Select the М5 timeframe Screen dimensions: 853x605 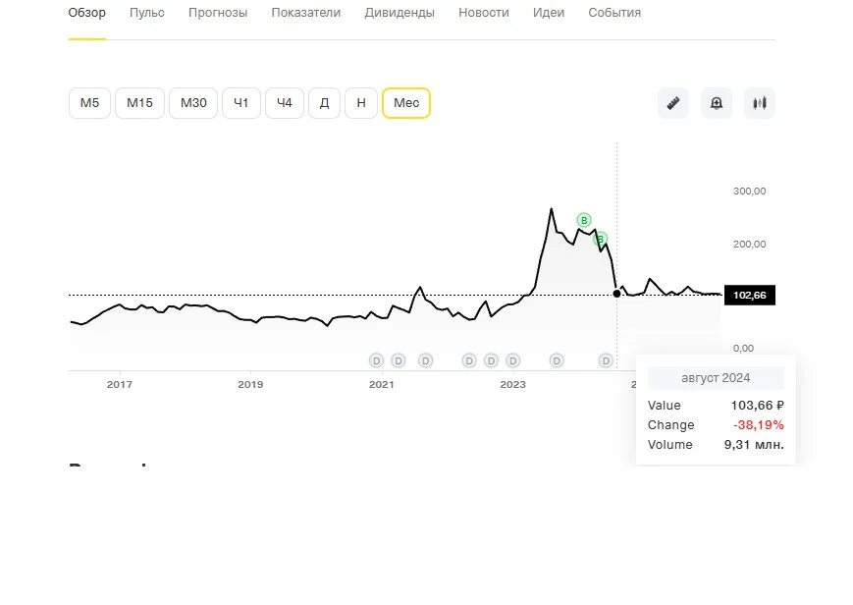pyautogui.click(x=89, y=103)
